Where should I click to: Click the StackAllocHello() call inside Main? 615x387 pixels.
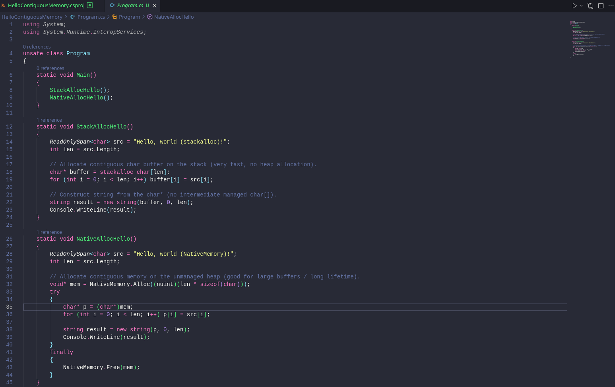(x=80, y=90)
